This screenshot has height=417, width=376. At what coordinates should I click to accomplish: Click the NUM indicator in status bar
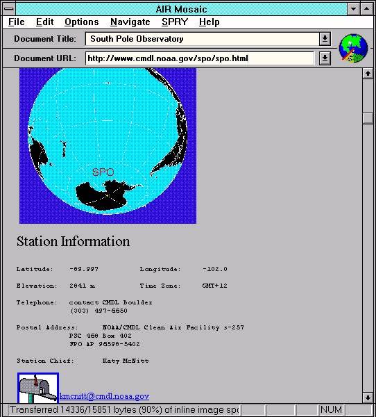point(331,409)
